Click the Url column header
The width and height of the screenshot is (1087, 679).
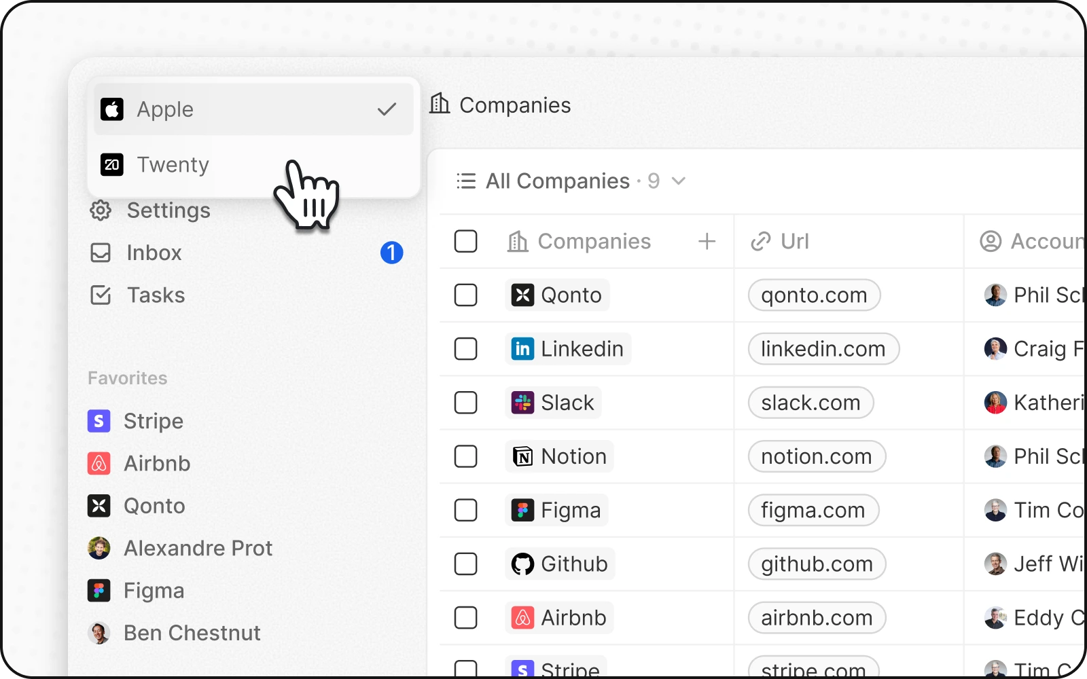click(x=794, y=241)
